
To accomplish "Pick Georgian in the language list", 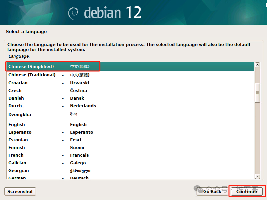I will coord(130,170).
